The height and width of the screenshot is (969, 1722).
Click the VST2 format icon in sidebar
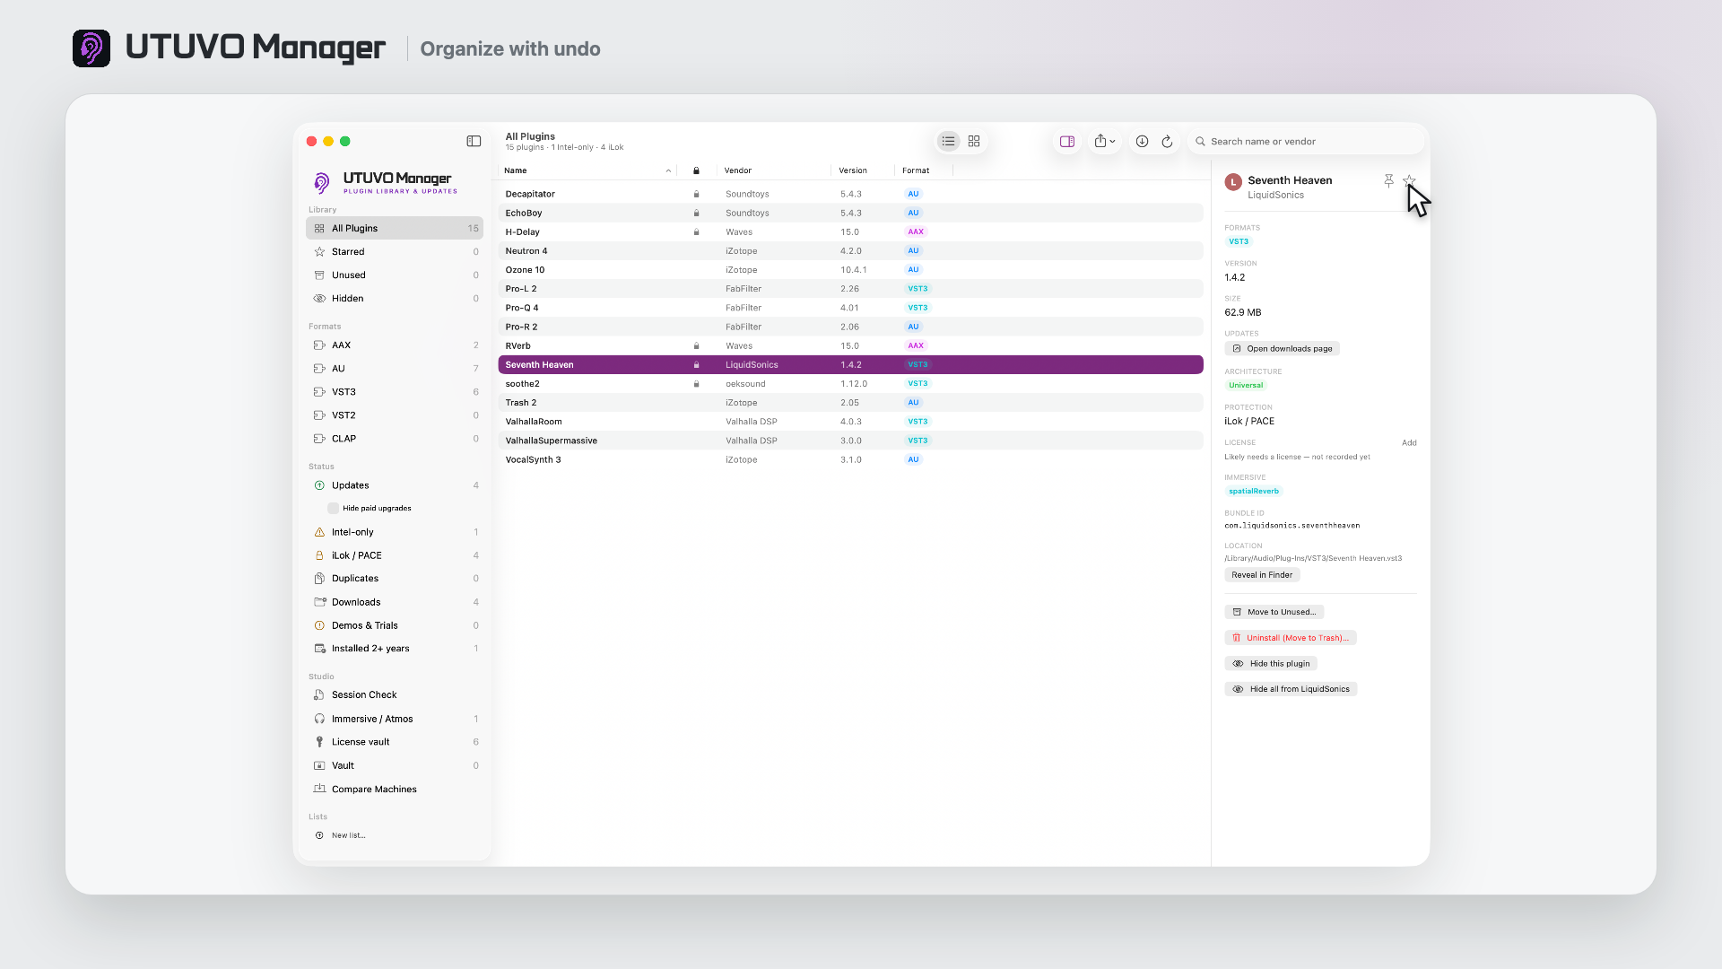319,415
